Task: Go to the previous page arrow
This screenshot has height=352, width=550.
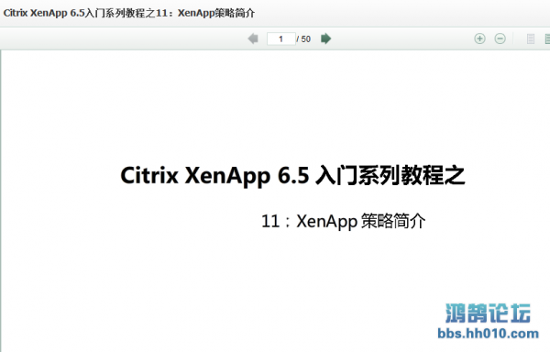Action: click(253, 38)
